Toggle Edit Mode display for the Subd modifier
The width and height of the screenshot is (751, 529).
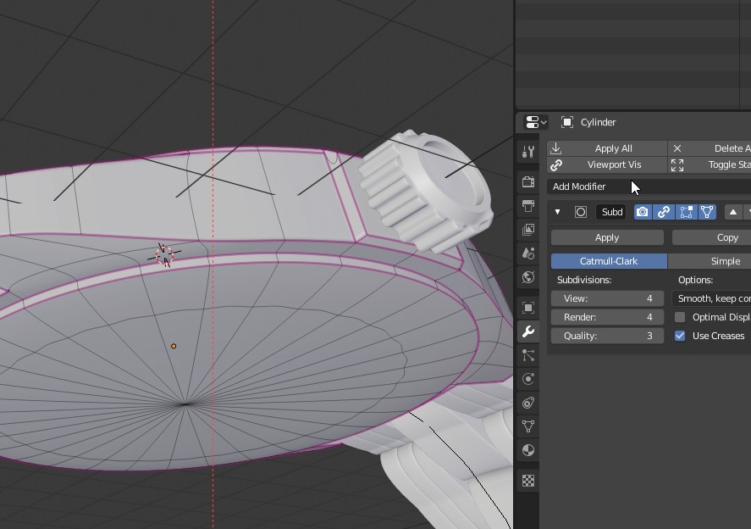[x=687, y=212]
